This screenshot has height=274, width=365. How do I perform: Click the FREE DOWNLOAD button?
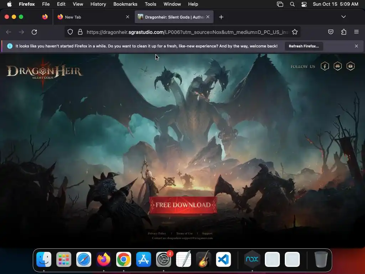tap(183, 205)
